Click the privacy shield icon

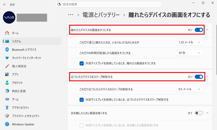tap(7, 116)
